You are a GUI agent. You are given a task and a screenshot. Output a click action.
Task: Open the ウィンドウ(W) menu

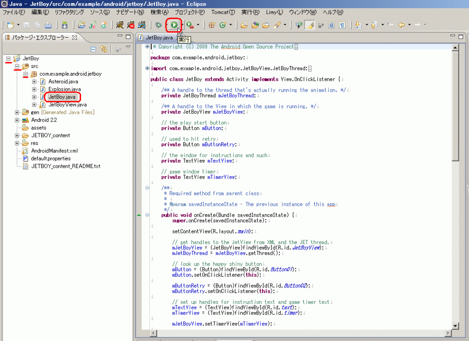tap(303, 12)
